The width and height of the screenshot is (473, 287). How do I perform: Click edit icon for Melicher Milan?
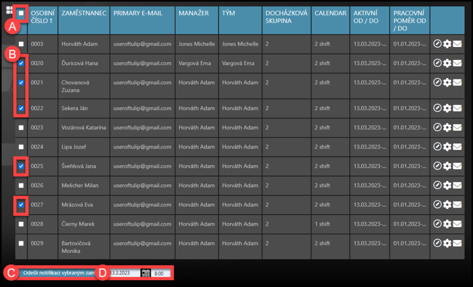(437, 185)
